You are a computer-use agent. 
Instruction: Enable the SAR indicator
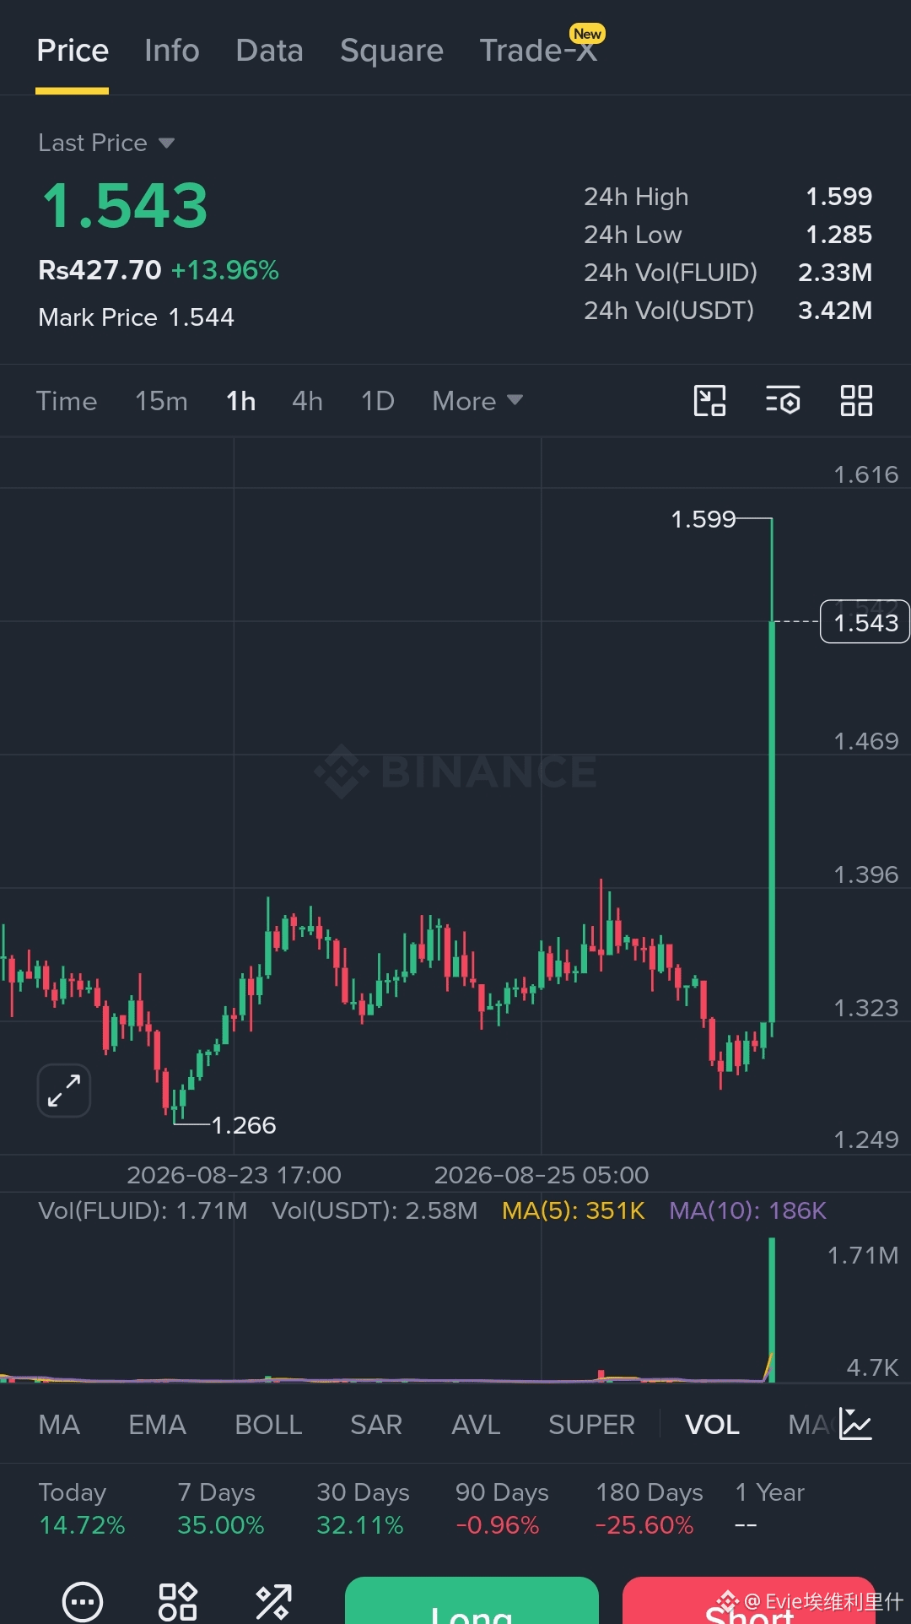(x=376, y=1425)
